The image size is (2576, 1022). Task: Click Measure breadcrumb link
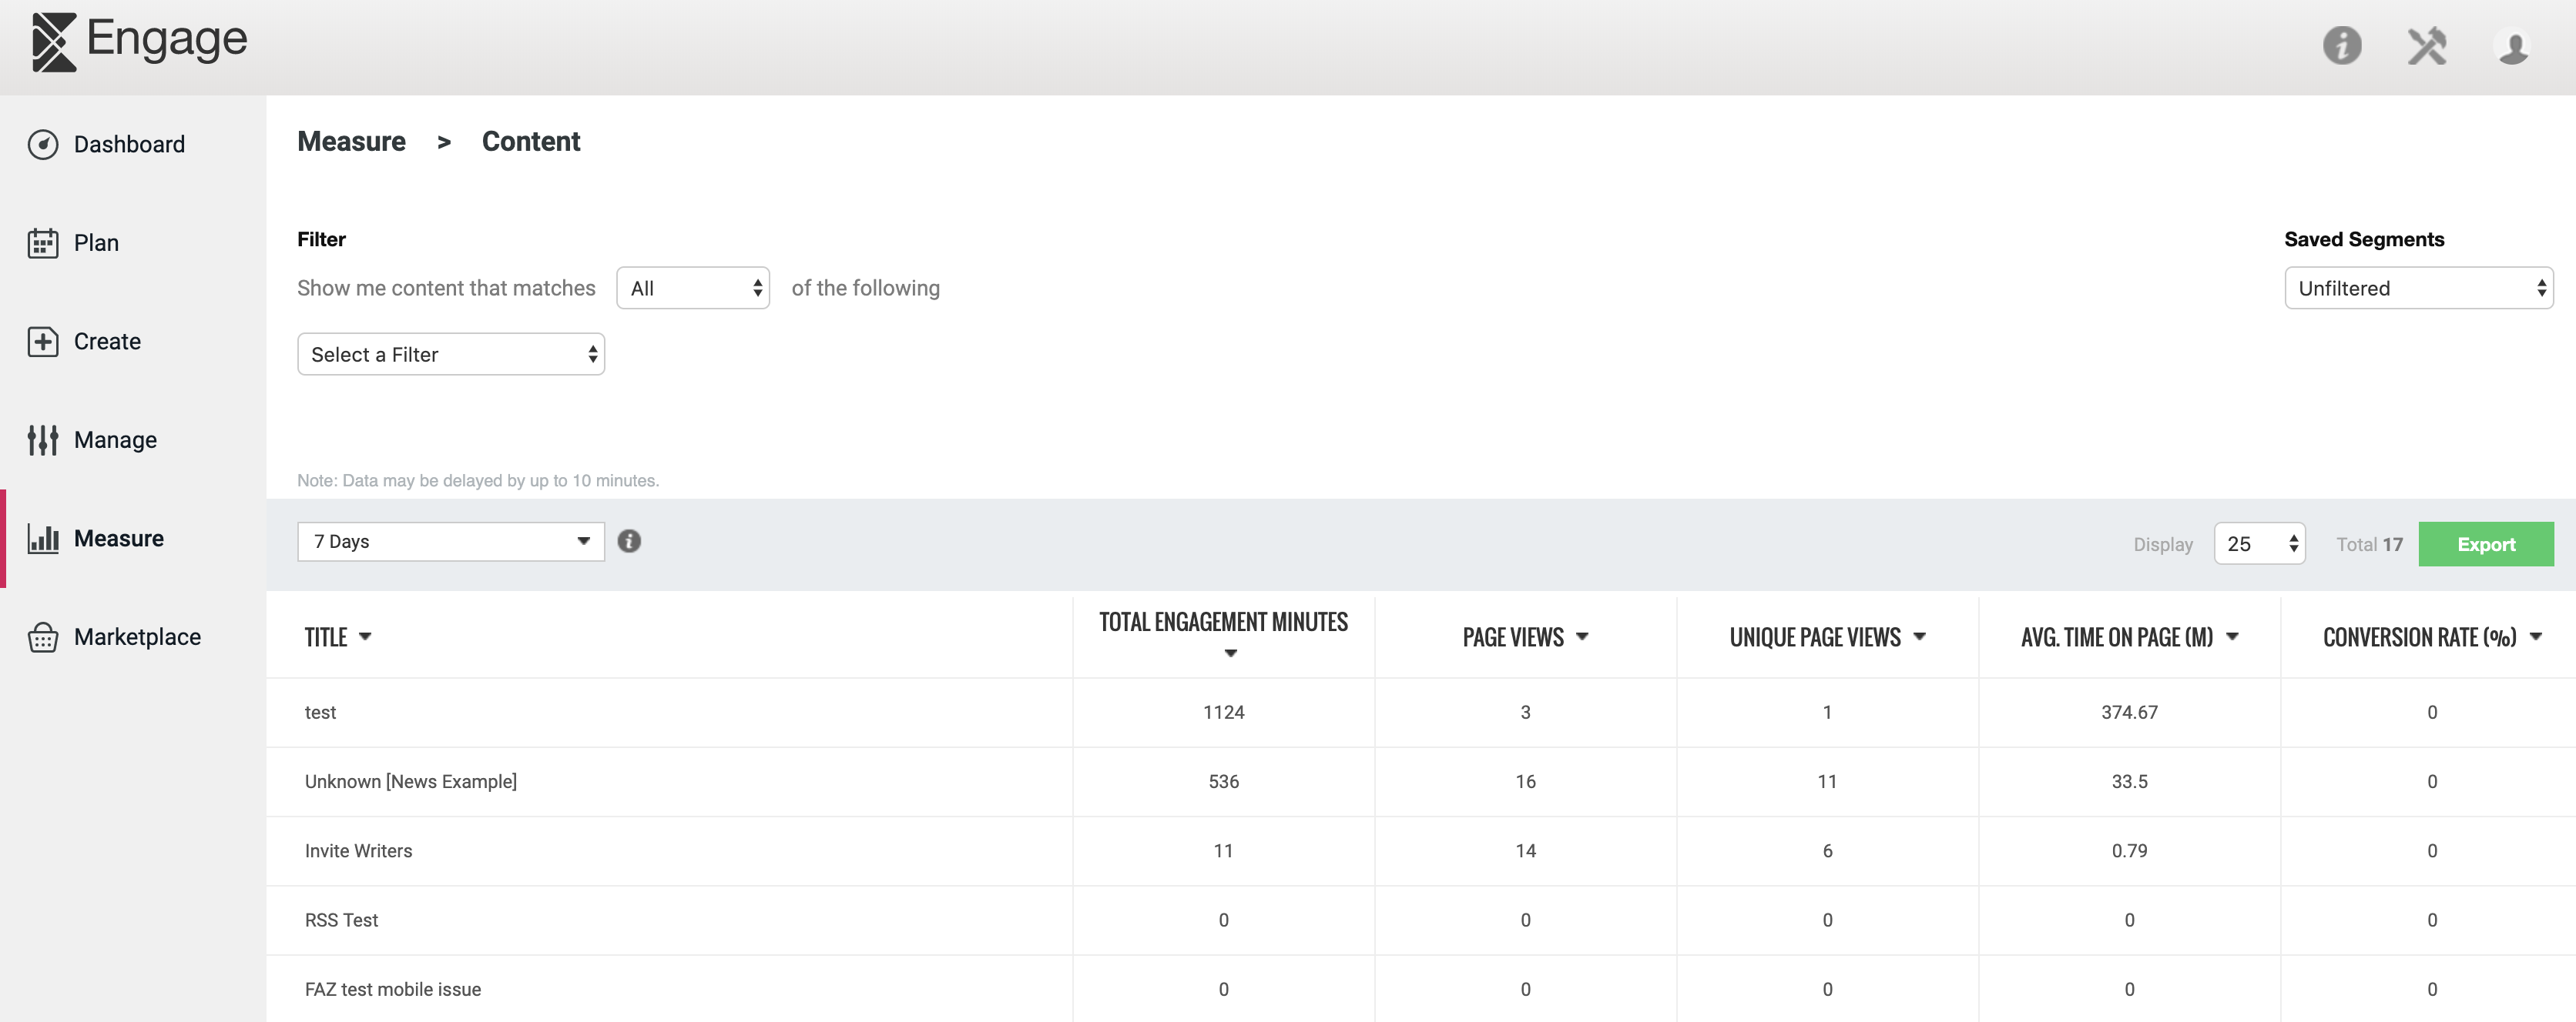tap(351, 142)
